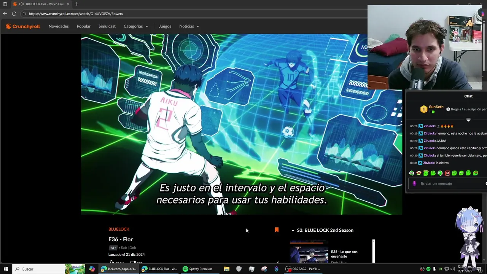Go back with the browser back arrow
This screenshot has height=274, width=487.
tap(5, 14)
